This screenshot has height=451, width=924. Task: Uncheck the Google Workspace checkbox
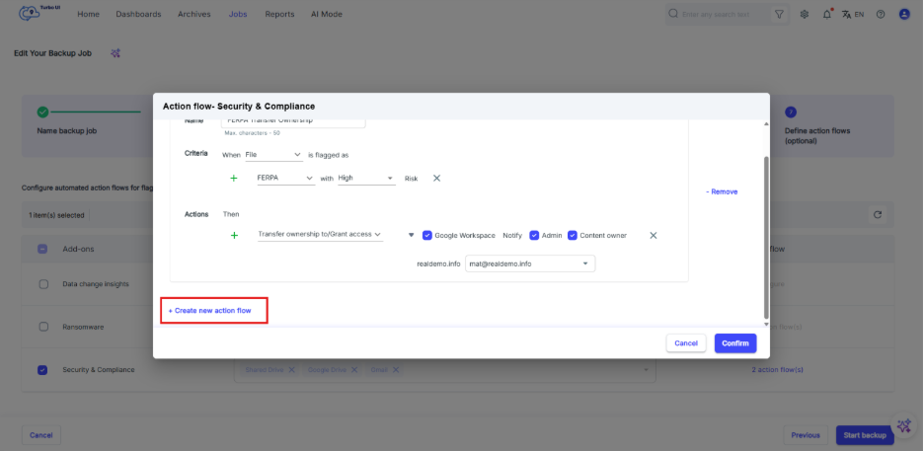pos(427,235)
